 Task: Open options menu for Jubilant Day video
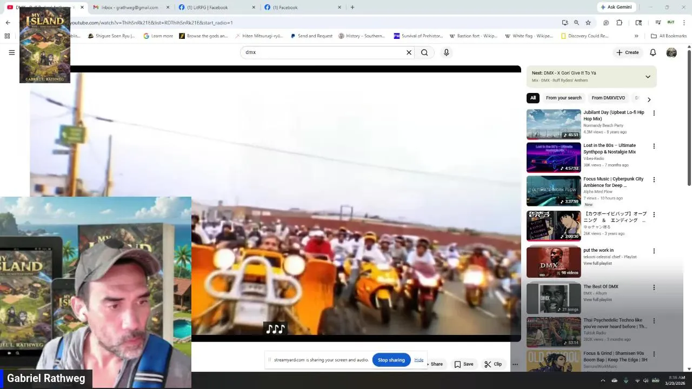tap(654, 113)
